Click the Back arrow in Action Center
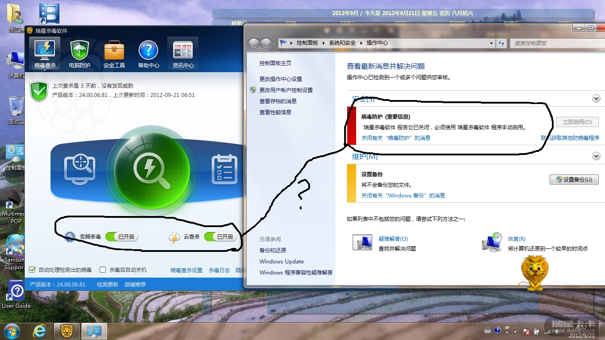The width and height of the screenshot is (605, 340). coord(253,43)
